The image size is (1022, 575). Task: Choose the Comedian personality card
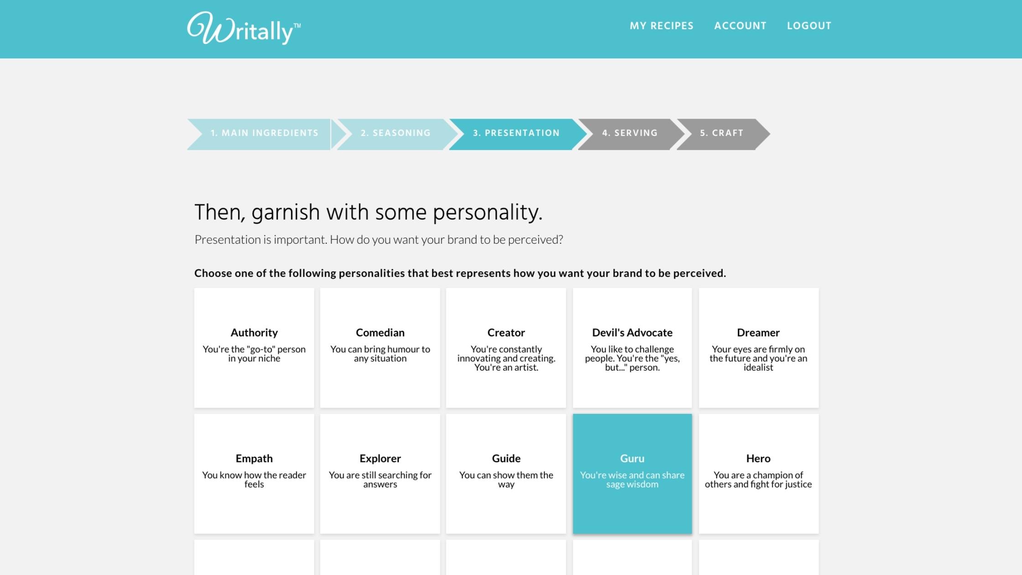click(380, 348)
